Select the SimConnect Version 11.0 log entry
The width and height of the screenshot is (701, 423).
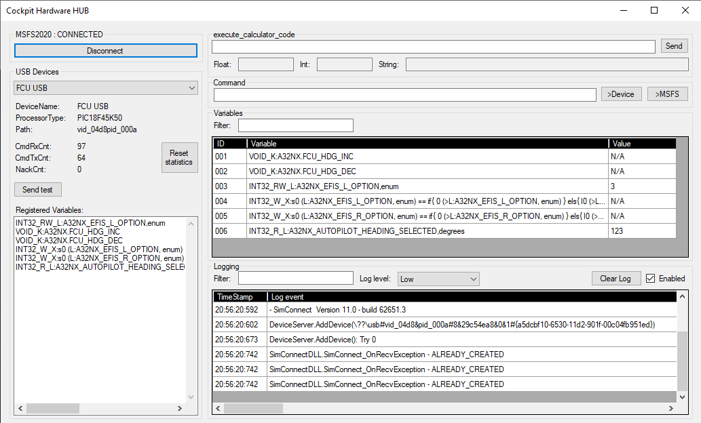pos(445,310)
